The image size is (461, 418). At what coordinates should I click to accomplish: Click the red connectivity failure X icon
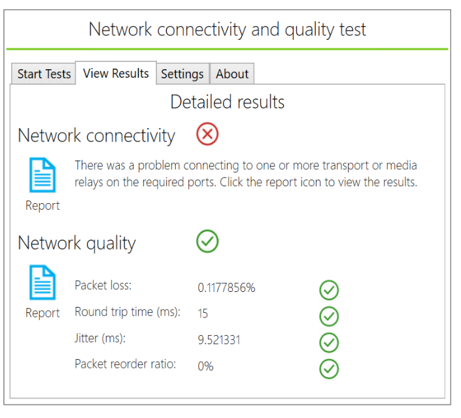point(207,135)
